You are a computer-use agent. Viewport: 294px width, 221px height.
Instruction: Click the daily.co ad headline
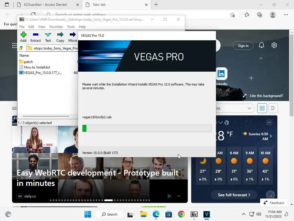(x=98, y=178)
